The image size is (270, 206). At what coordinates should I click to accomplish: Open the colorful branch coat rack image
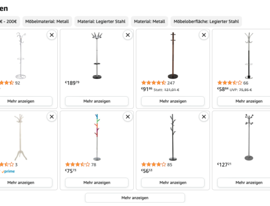[97, 137]
